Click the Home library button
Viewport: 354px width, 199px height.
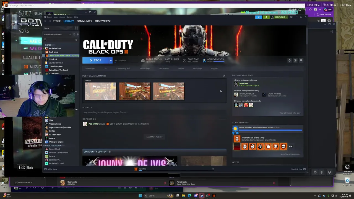tap(58, 28)
